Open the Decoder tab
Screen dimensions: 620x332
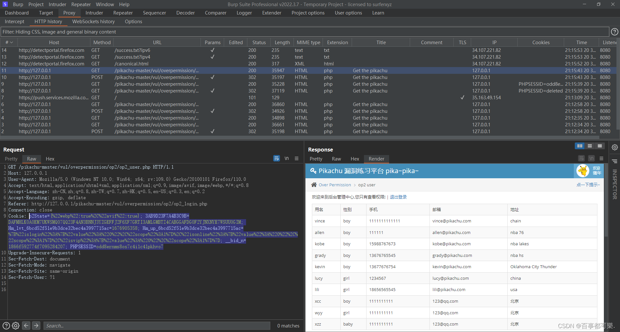click(x=185, y=13)
